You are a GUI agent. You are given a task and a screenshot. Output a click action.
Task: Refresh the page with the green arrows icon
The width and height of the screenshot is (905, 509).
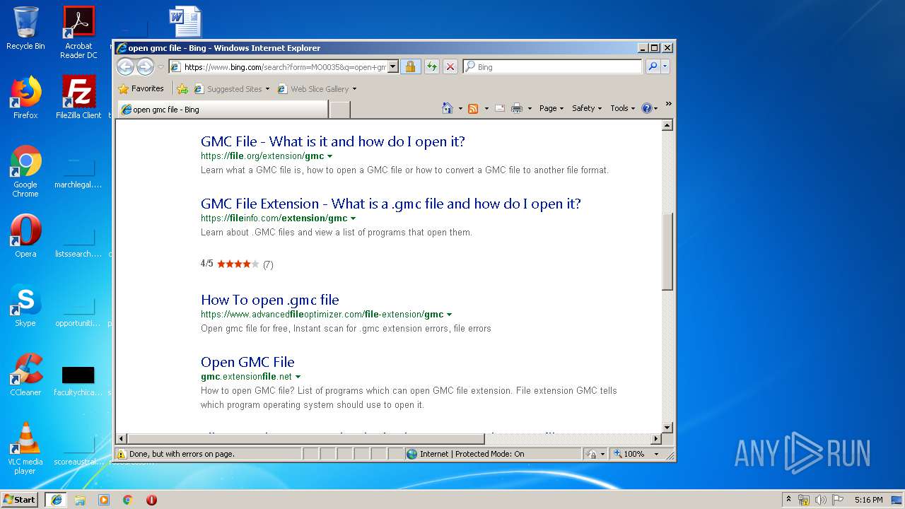(431, 67)
